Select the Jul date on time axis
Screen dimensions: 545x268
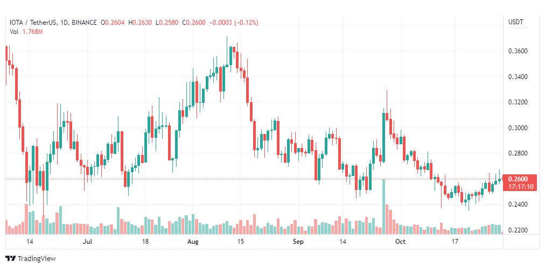pos(89,242)
